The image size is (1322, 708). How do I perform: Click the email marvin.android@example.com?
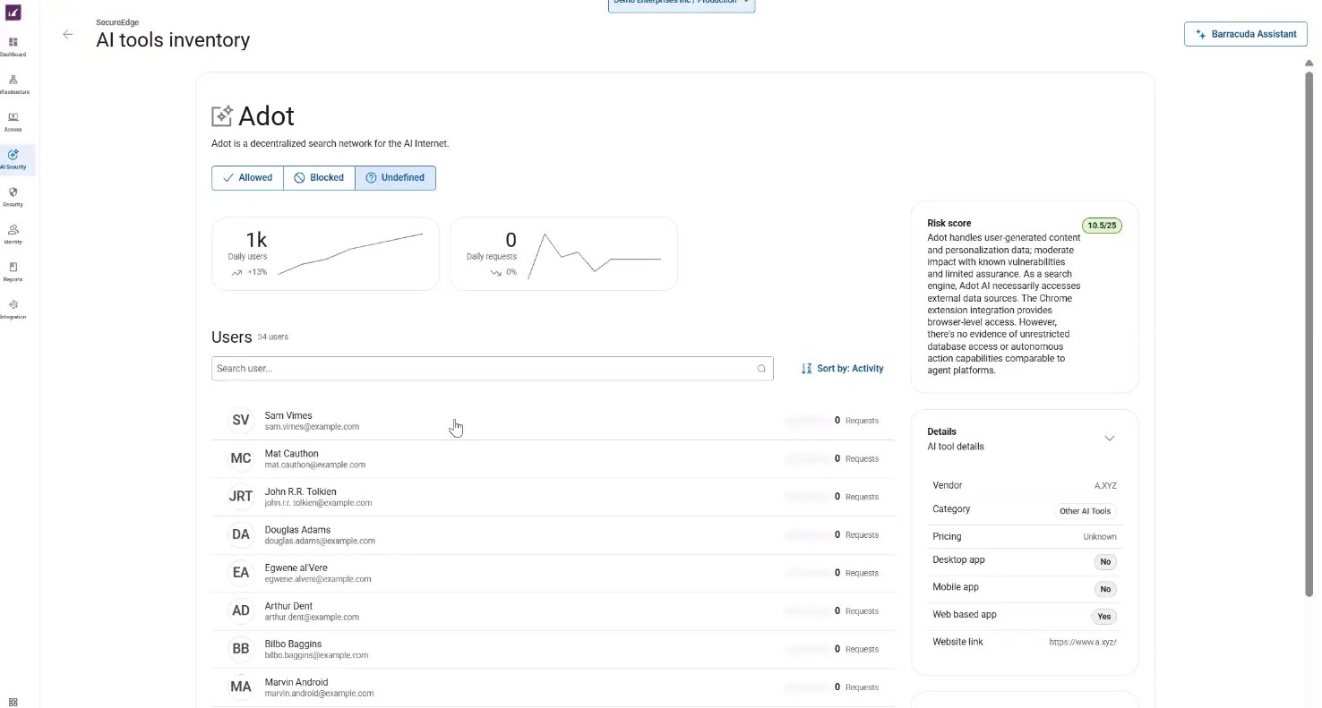click(x=319, y=694)
